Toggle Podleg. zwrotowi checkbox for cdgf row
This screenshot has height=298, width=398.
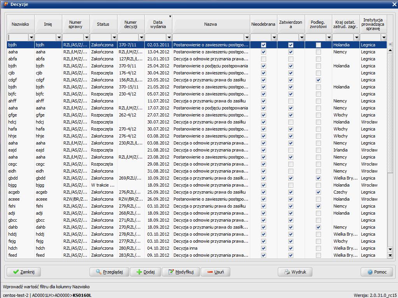318,80
